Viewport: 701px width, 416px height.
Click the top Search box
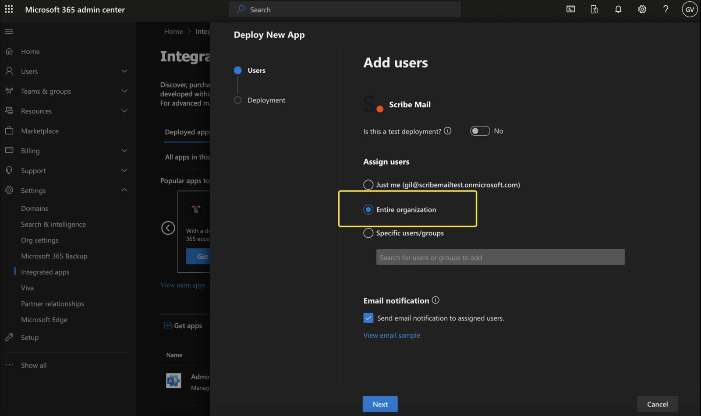(345, 9)
